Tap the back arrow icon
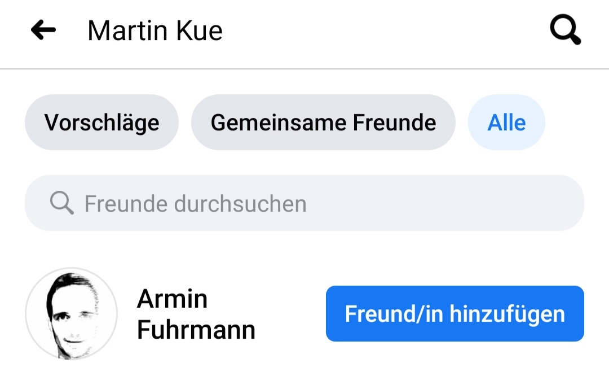 (43, 30)
